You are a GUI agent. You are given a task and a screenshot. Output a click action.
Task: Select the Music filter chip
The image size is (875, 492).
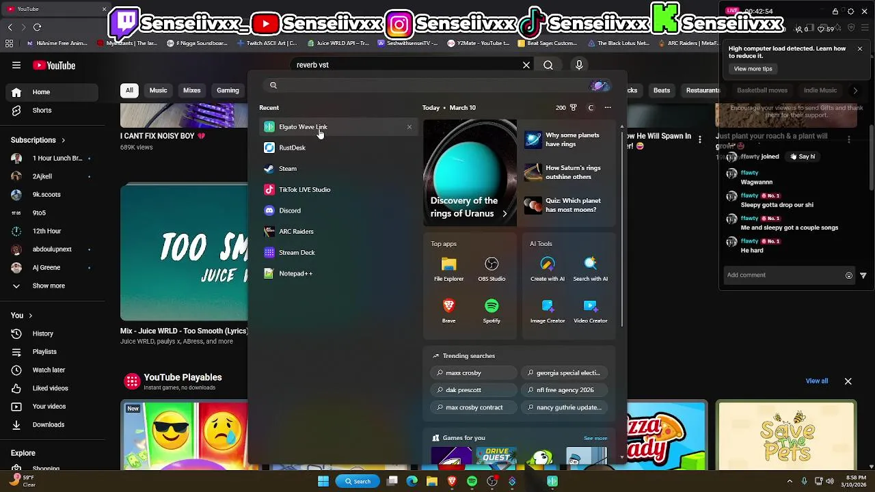coord(158,90)
